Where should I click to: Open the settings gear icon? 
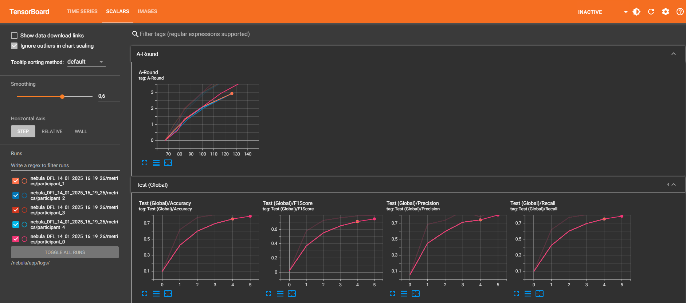666,12
